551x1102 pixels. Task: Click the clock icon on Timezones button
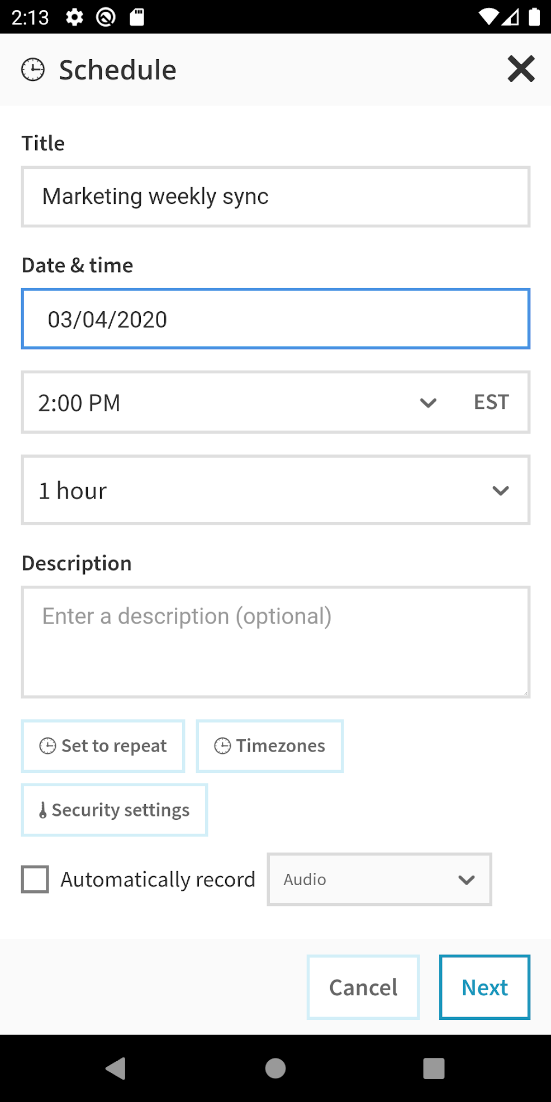pyautogui.click(x=222, y=746)
